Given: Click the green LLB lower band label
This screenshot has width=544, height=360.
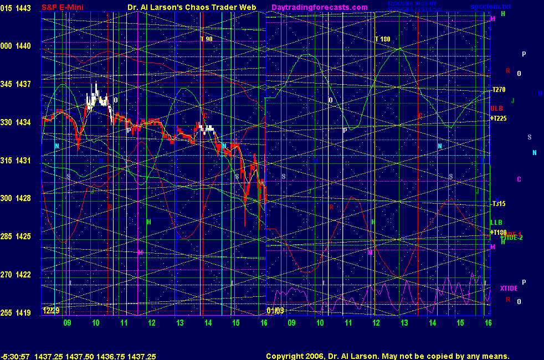Looking at the screenshot, I should pyautogui.click(x=496, y=223).
